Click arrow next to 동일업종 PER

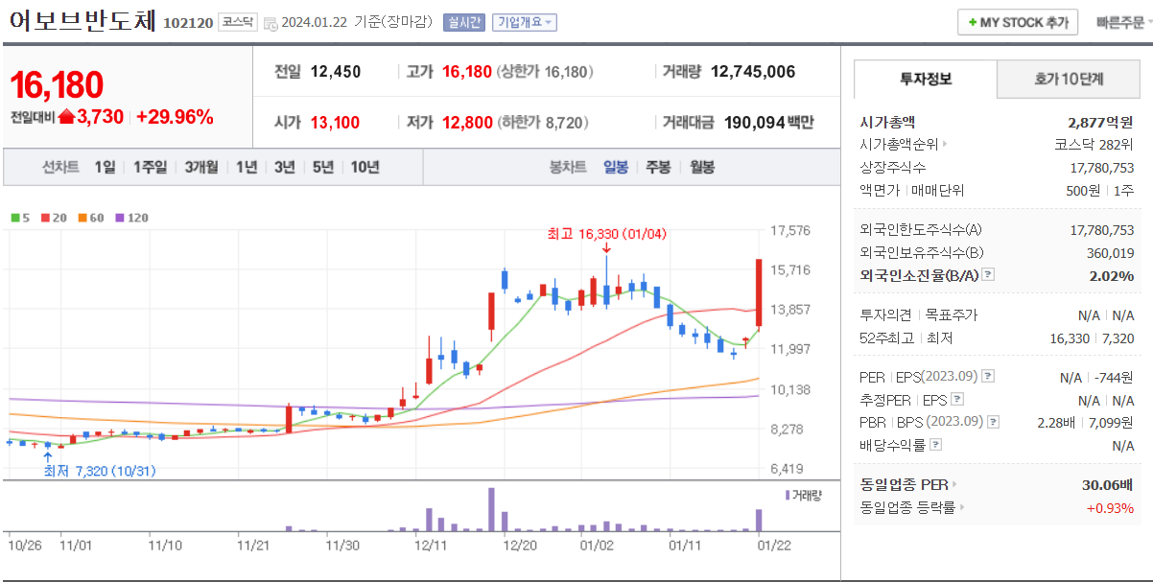[x=954, y=485]
